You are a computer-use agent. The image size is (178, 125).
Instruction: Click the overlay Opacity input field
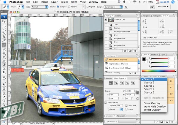[119, 105]
